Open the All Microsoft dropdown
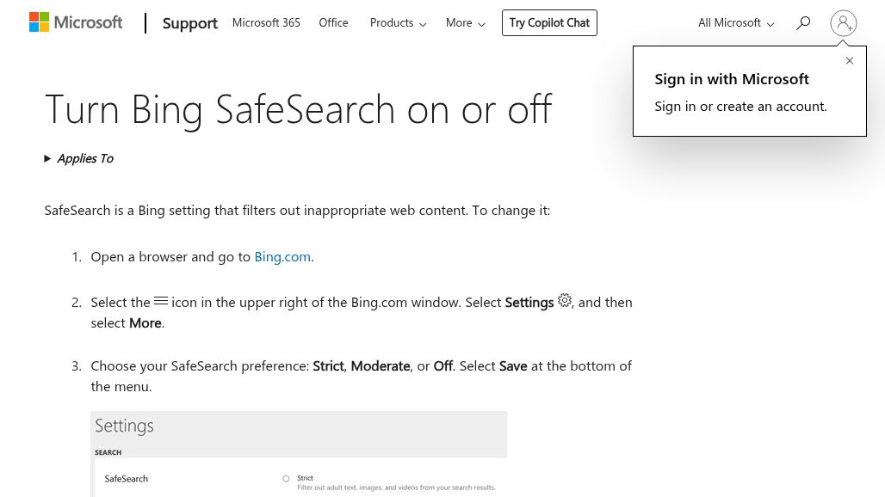The image size is (885, 497). (735, 23)
